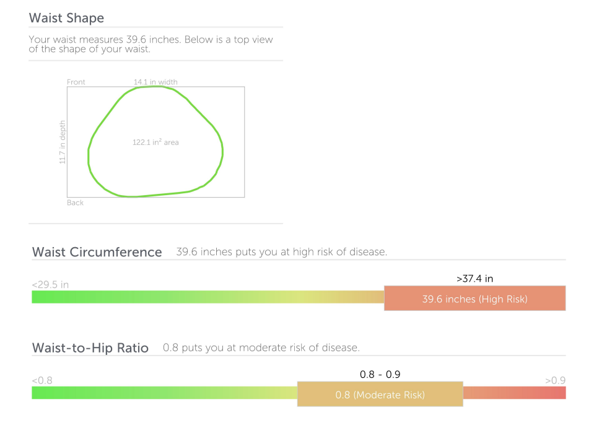This screenshot has height=446, width=599.
Task: Click the 39.6 inches (High Risk) bar
Action: pos(475,298)
